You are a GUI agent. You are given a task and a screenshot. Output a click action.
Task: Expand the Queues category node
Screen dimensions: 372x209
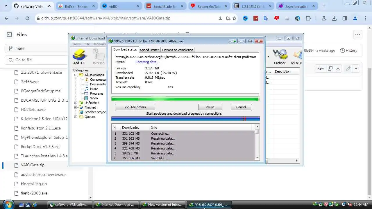click(76, 117)
